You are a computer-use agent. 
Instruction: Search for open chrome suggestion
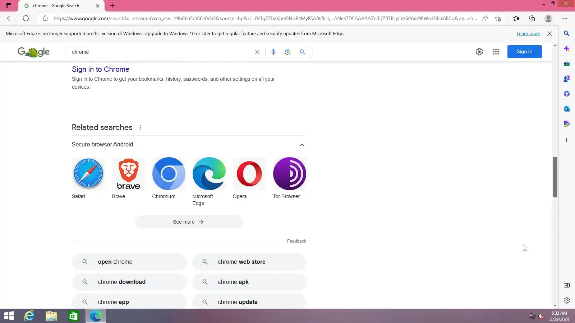(x=129, y=262)
